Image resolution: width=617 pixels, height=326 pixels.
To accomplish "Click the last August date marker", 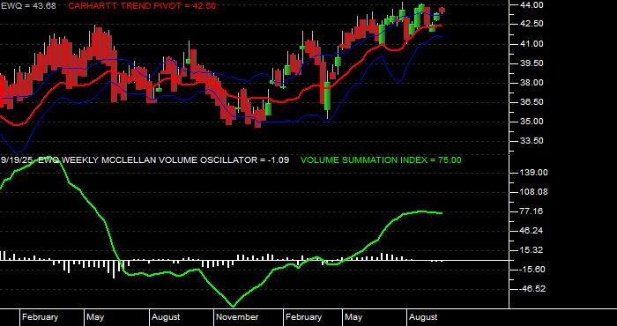I will pyautogui.click(x=423, y=317).
